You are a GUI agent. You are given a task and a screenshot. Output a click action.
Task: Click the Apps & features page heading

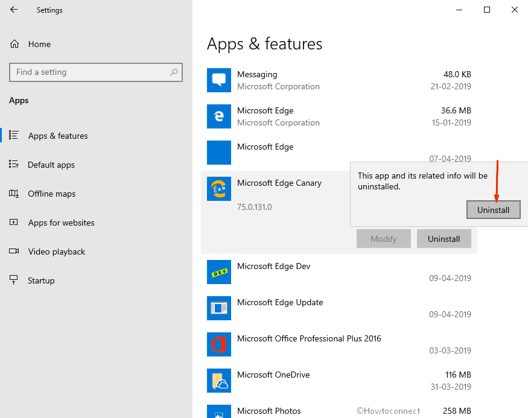click(x=264, y=44)
